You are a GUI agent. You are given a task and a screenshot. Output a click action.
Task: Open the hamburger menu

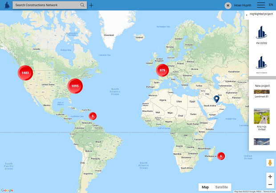[261, 5]
